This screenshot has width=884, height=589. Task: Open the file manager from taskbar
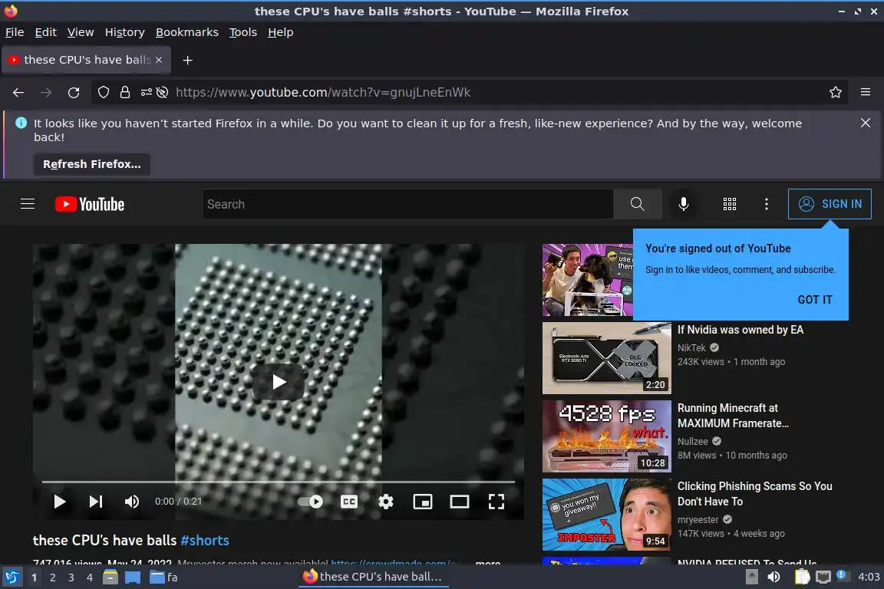click(x=110, y=577)
